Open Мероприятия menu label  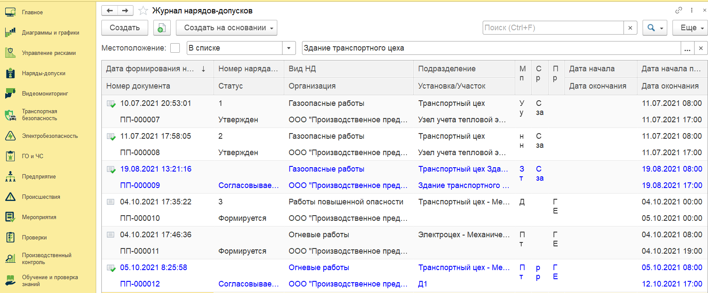[39, 217]
